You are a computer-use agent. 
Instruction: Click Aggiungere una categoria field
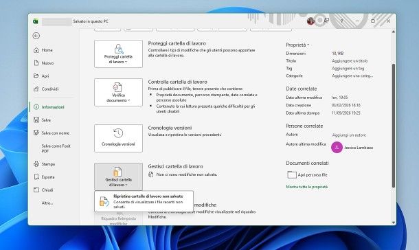coord(352,76)
